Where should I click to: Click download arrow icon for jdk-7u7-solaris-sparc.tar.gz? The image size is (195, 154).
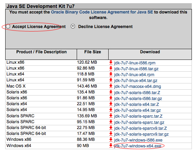(111, 122)
